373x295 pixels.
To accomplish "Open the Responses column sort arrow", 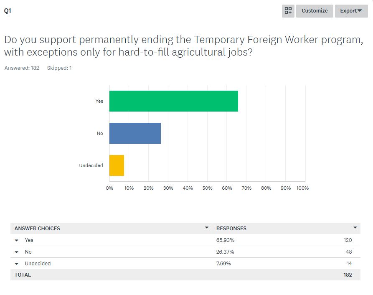I will (x=355, y=228).
